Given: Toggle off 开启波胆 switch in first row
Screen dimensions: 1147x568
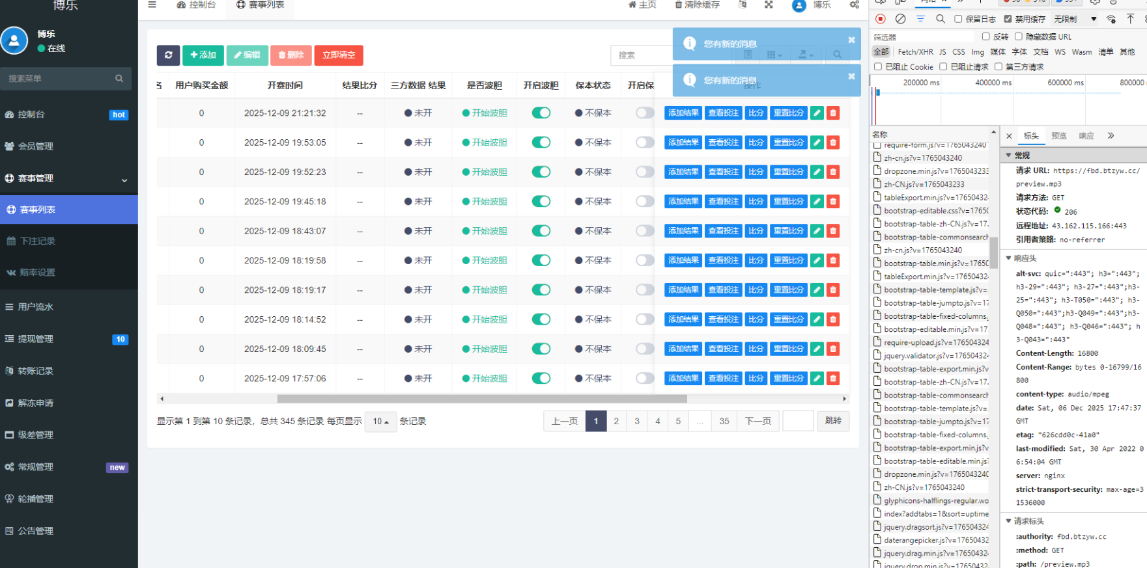Looking at the screenshot, I should tap(541, 113).
